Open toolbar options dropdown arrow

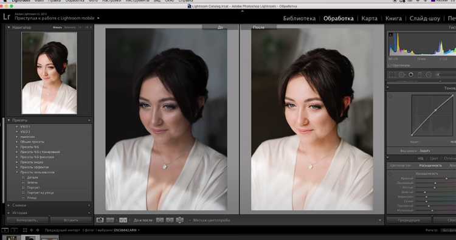[380, 220]
